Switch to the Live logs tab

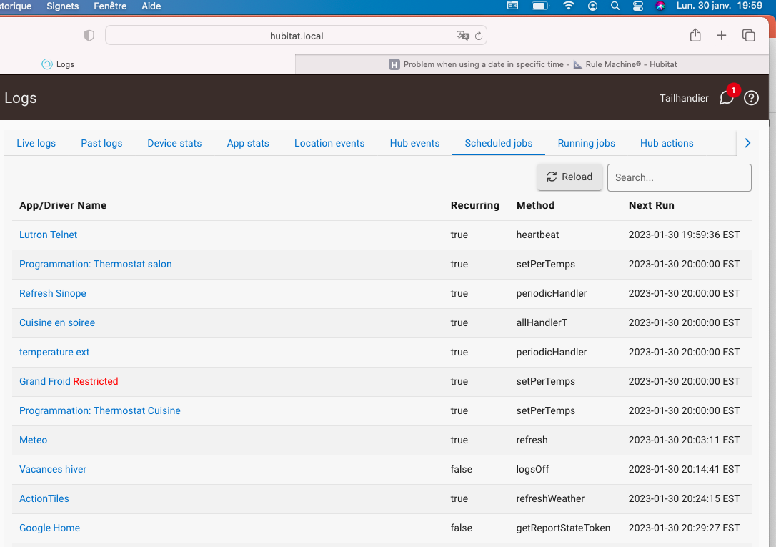[36, 143]
